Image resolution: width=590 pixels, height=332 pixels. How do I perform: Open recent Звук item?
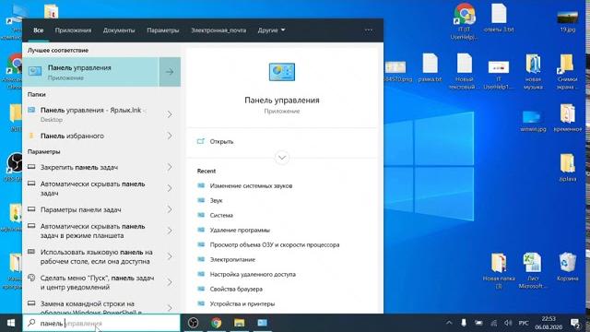click(x=216, y=200)
